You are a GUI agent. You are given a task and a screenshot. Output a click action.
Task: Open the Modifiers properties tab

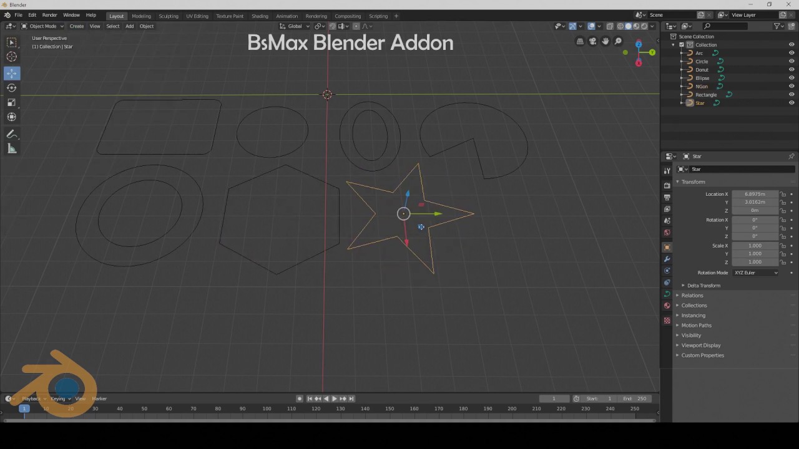(x=667, y=259)
